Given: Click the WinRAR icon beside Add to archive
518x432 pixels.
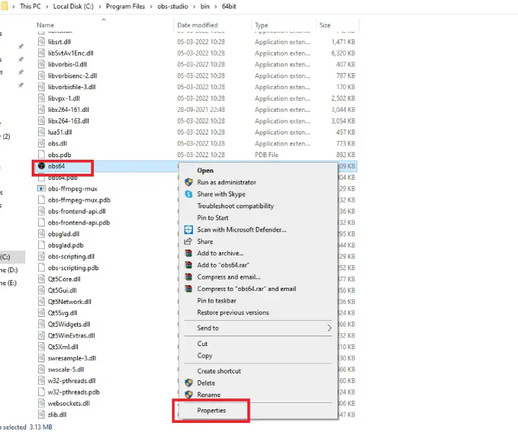Looking at the screenshot, I should coord(188,253).
